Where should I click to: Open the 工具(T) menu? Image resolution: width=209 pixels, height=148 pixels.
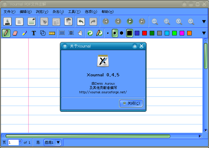[74, 12]
